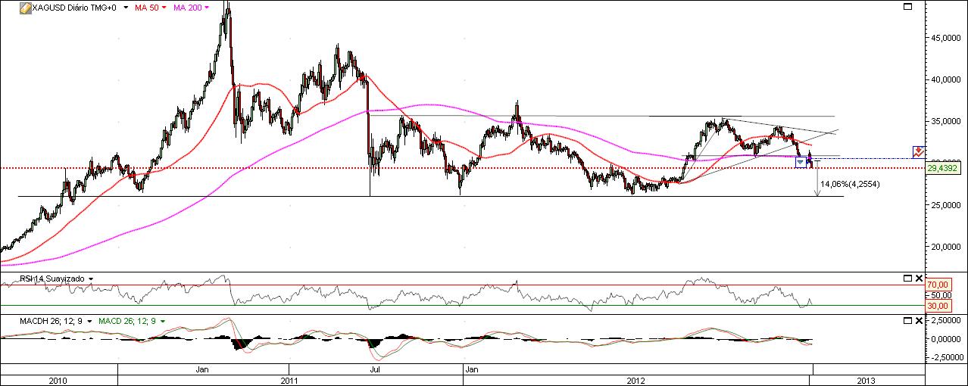This screenshot has width=968, height=386.
Task: Click the MACD 0,0000 axis label
Action: click(x=945, y=339)
